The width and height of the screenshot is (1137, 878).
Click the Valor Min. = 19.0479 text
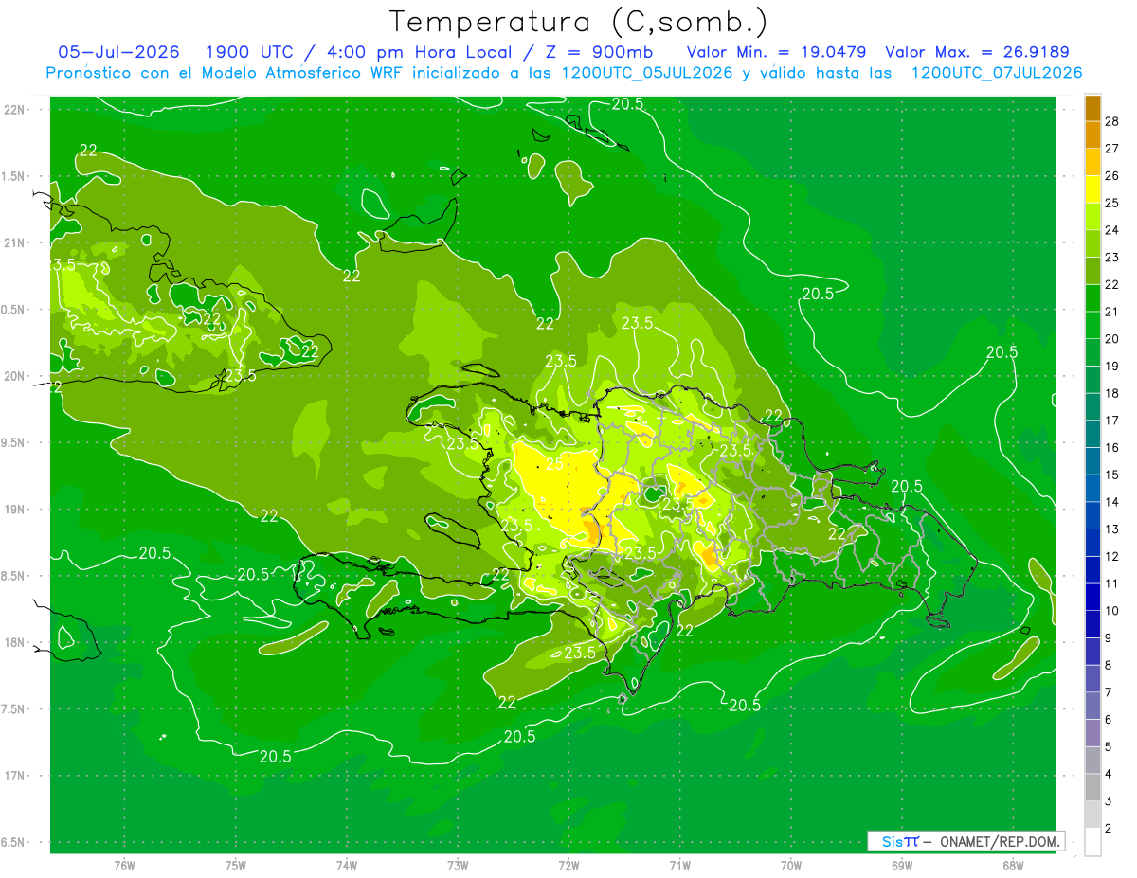pyautogui.click(x=776, y=52)
